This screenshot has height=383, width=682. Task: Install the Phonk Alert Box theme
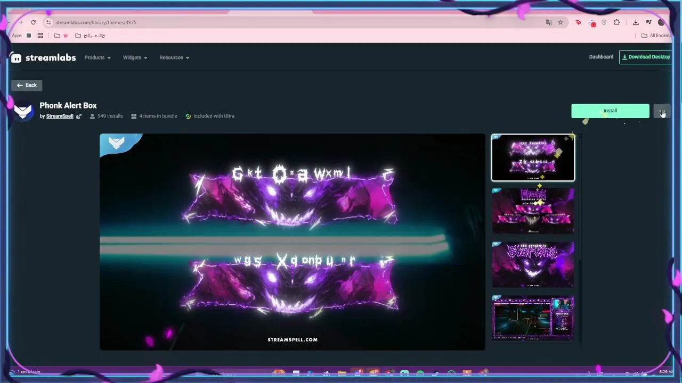click(610, 111)
